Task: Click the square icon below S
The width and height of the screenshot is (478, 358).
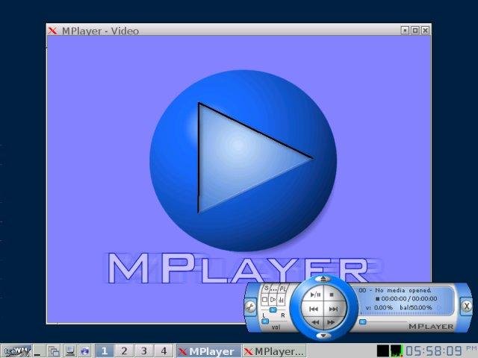Action: [264, 300]
